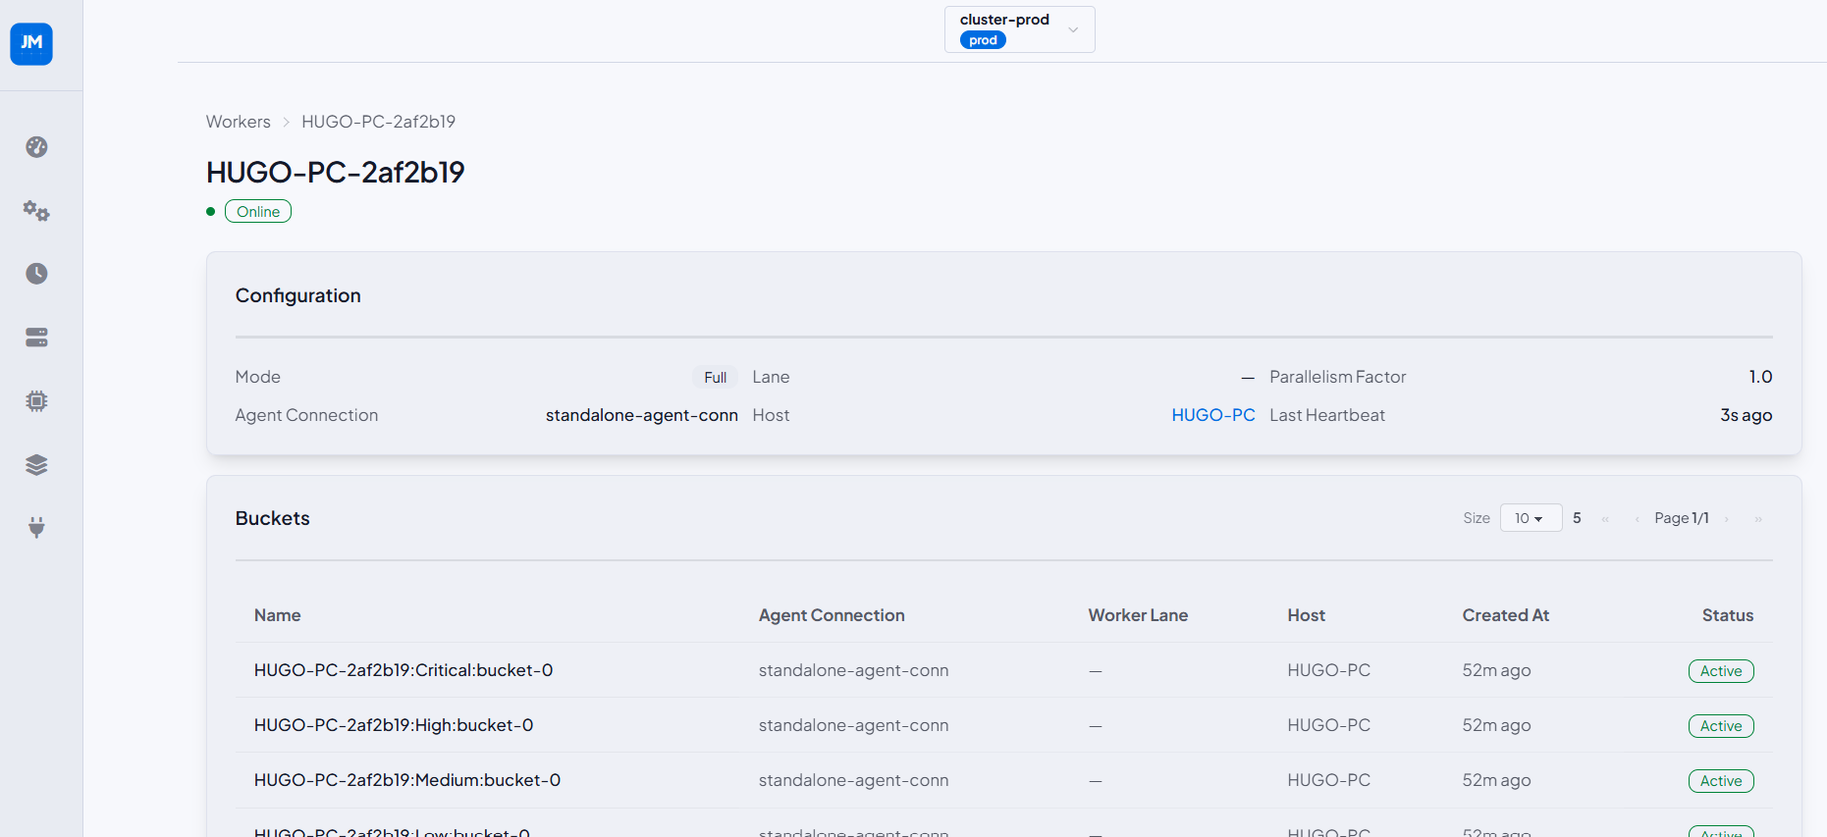Click the HUGO-PC-2af2b19 page heading
This screenshot has width=1827, height=837.
point(336,173)
